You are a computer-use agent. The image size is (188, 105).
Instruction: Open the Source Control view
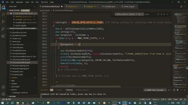[x=3, y=22]
